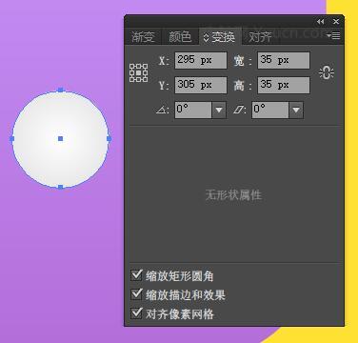This screenshot has width=358, height=343.
Task: Click the expand arrows on the 变换 tab
Action: pos(207,37)
